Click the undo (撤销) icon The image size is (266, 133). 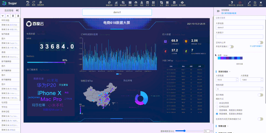coord(28,2)
